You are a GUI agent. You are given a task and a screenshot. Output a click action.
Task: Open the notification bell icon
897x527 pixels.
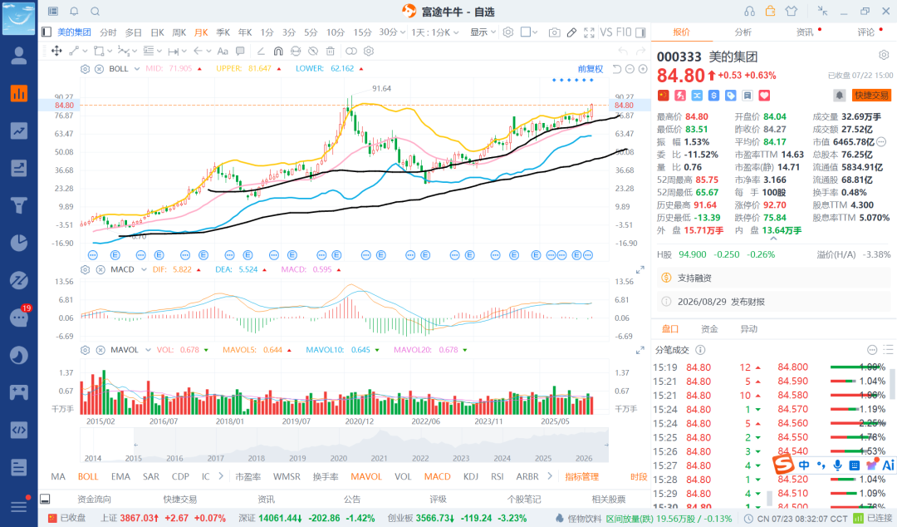[x=74, y=11]
